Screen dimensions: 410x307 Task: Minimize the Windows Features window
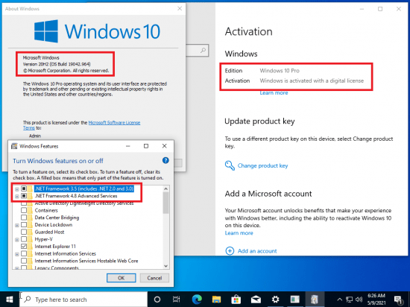tap(128, 146)
